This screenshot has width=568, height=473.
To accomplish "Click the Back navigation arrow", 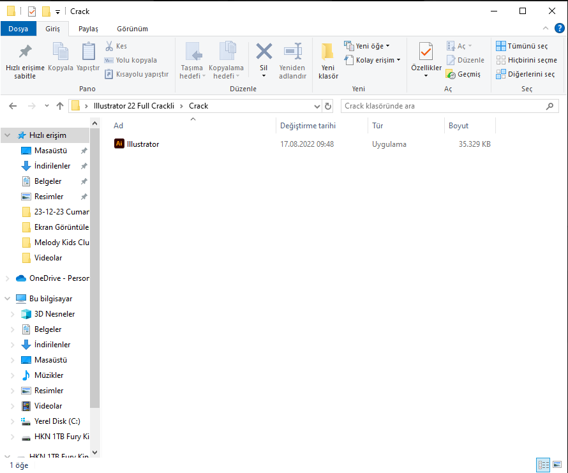I will click(x=13, y=106).
